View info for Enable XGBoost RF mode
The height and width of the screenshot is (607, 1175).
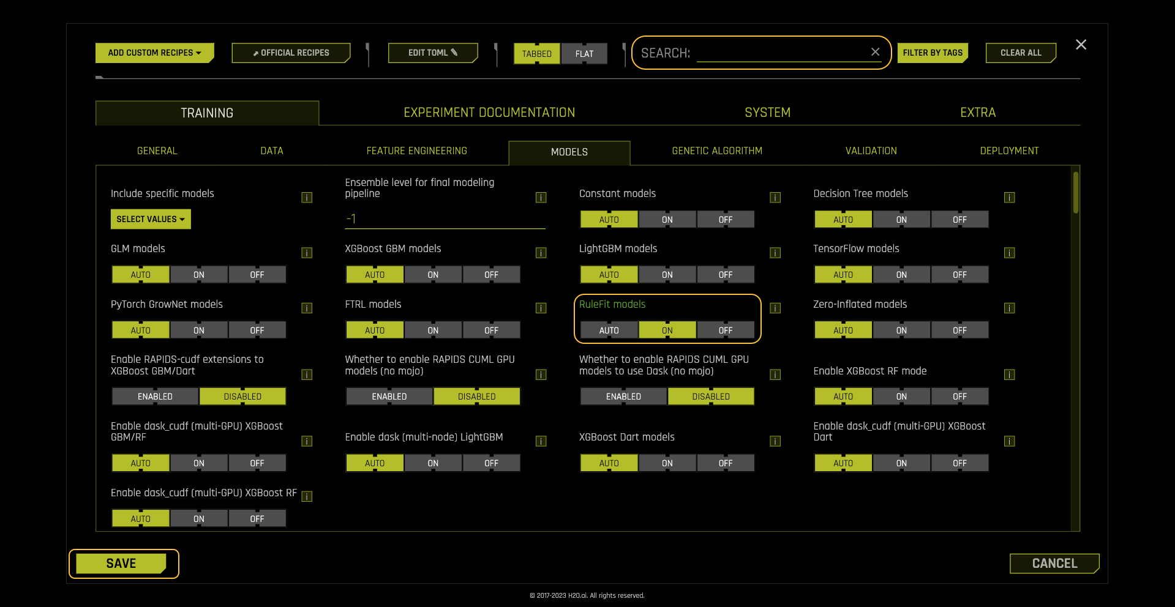pos(1010,374)
